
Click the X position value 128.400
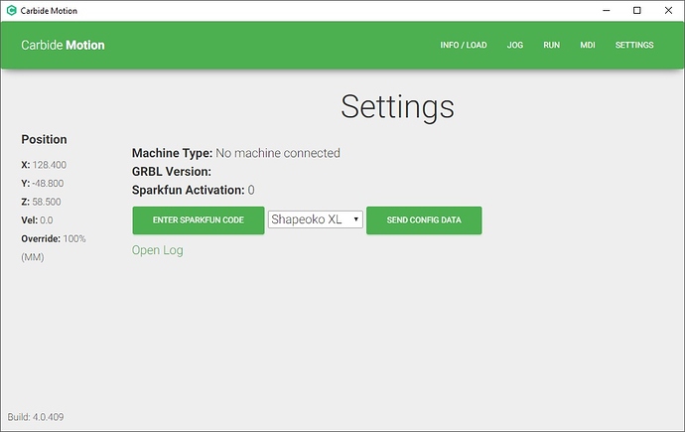tap(50, 165)
